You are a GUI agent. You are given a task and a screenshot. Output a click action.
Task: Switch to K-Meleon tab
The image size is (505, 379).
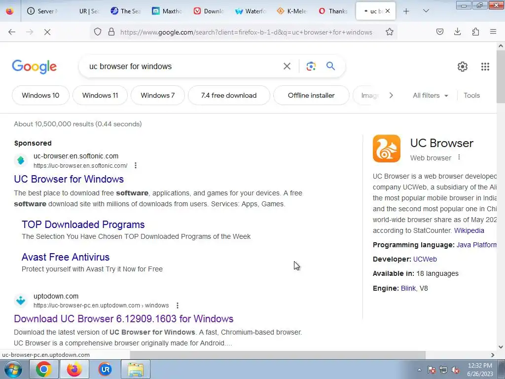(x=292, y=11)
